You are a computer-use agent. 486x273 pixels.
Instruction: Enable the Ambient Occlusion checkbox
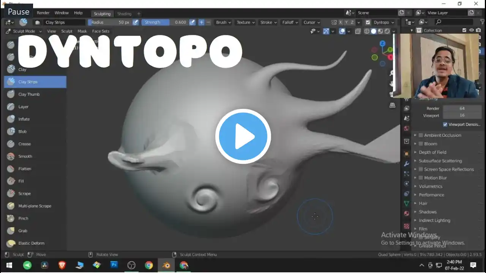(421, 135)
